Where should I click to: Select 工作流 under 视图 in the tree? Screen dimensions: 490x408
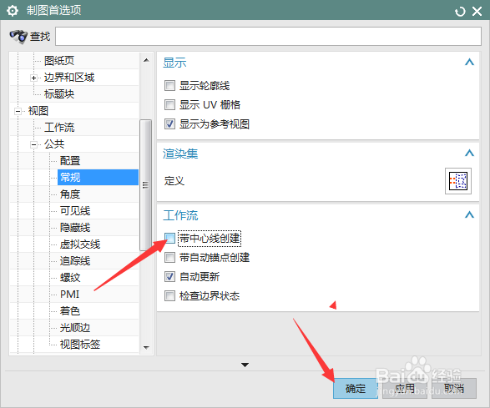tap(59, 128)
